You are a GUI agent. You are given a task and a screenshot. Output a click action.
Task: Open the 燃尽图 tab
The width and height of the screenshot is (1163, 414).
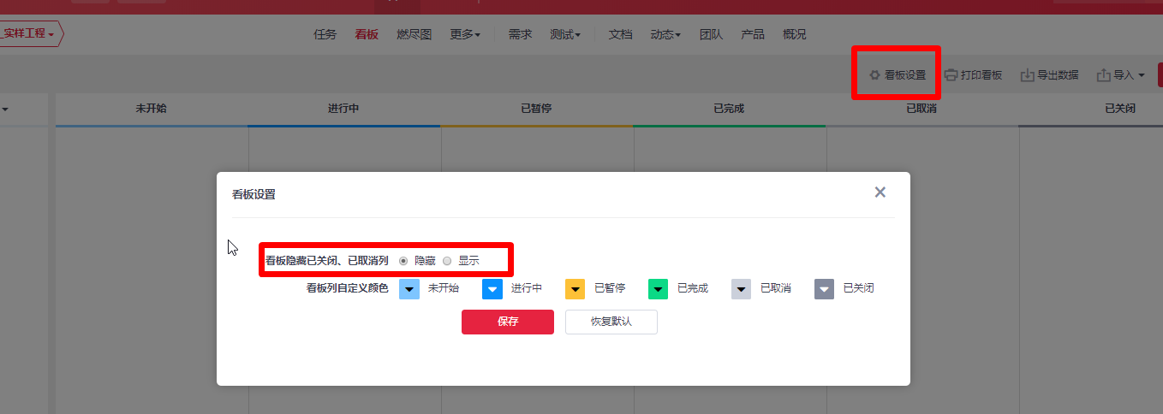point(415,35)
